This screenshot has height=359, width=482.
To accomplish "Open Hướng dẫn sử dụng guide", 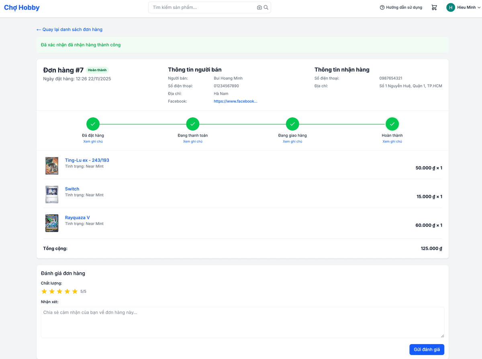I will (x=404, y=8).
